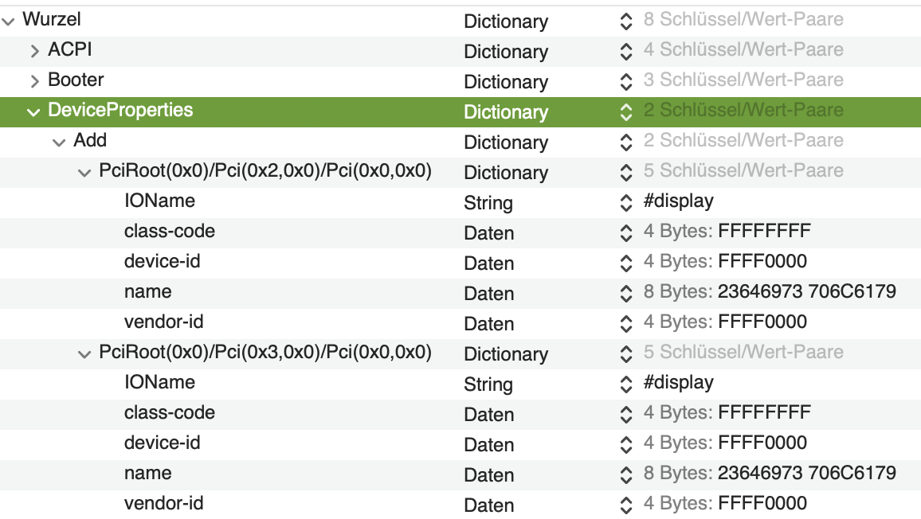Select the first IOName key under Pci(0x2,0x0)
This screenshot has height=519, width=921.
(159, 201)
